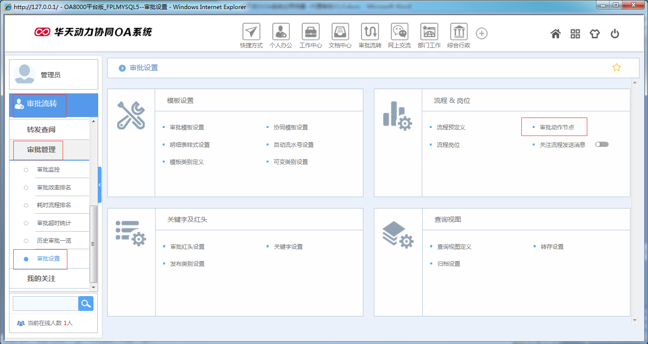Click the home icon in top right
This screenshot has width=648, height=344.
[555, 34]
